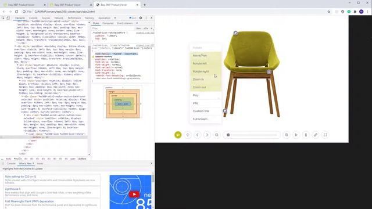Image resolution: width=372 pixels, height=209 pixels.
Task: Close the DevTools panel
Action: click(152, 18)
